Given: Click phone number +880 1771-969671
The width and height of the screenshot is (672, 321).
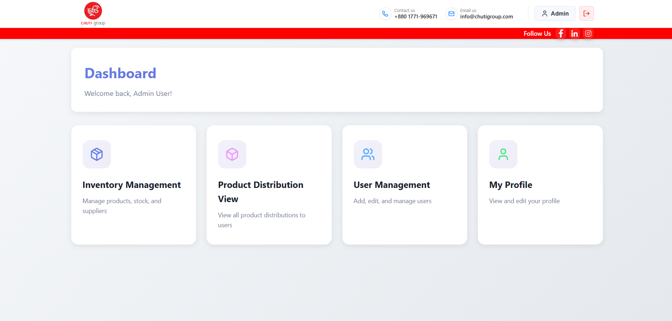Looking at the screenshot, I should [x=416, y=17].
